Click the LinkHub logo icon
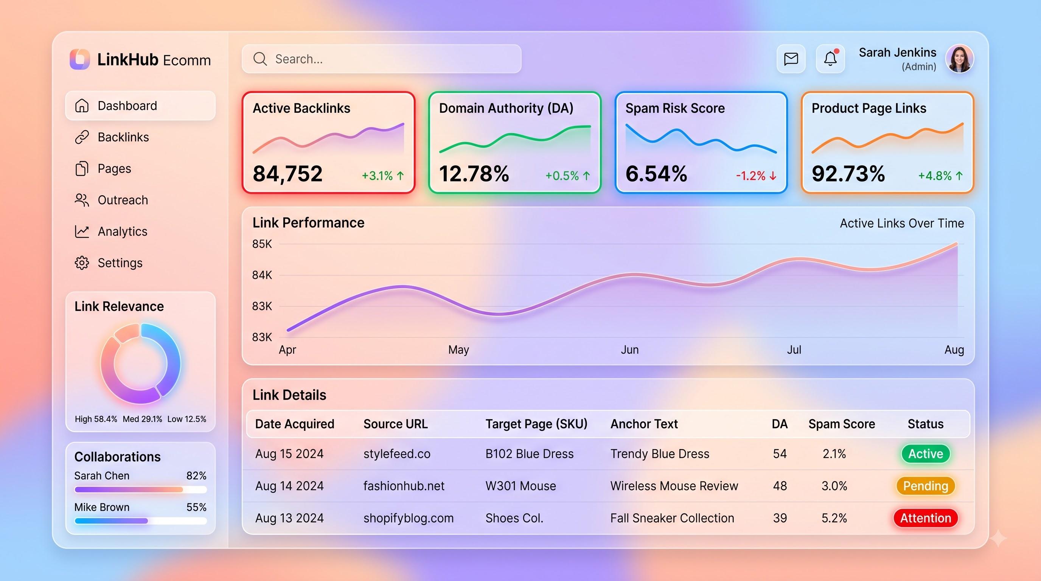This screenshot has height=581, width=1041. click(79, 59)
